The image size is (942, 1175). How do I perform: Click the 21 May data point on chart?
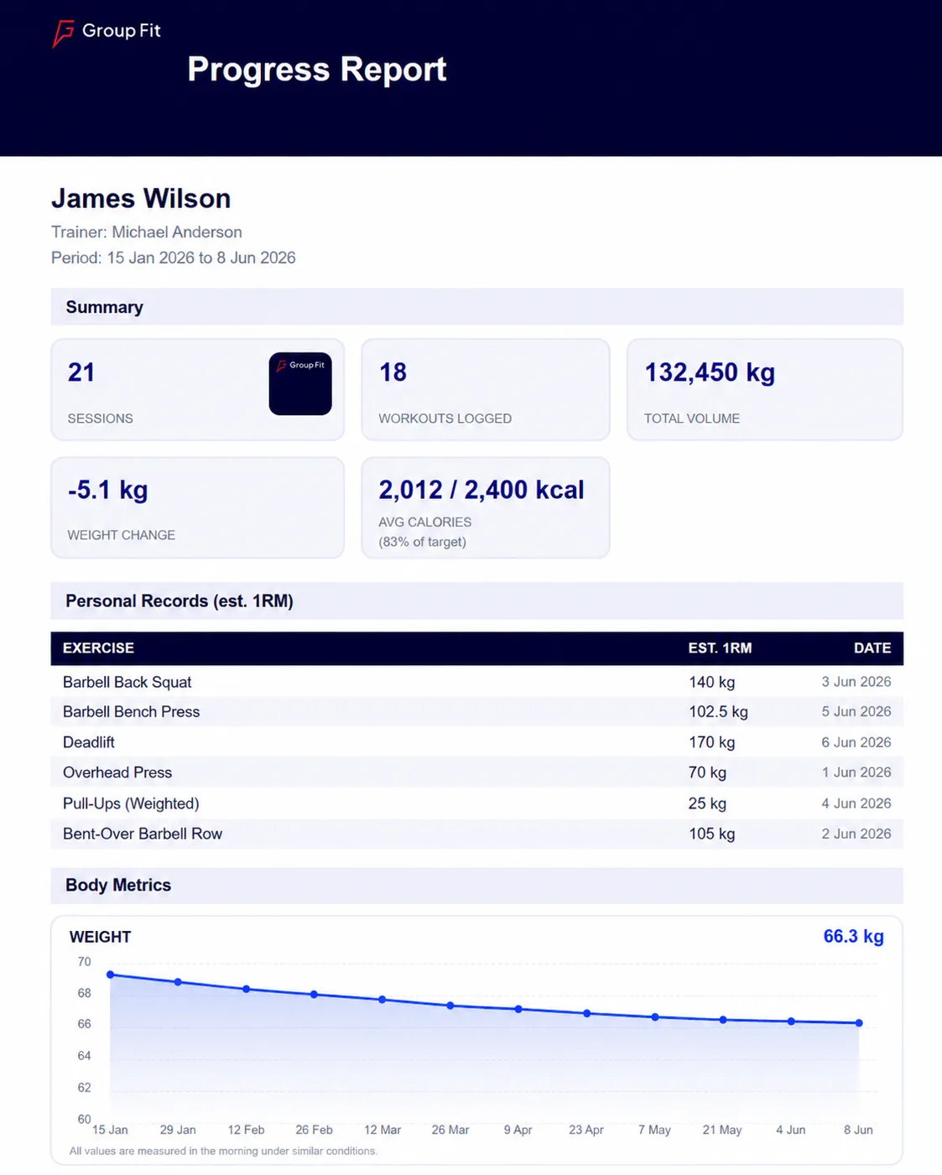pos(723,1020)
